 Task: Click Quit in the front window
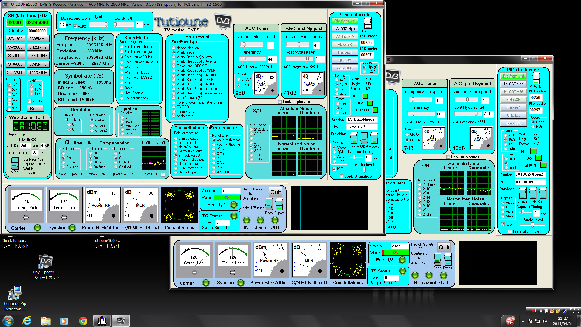tap(275, 192)
